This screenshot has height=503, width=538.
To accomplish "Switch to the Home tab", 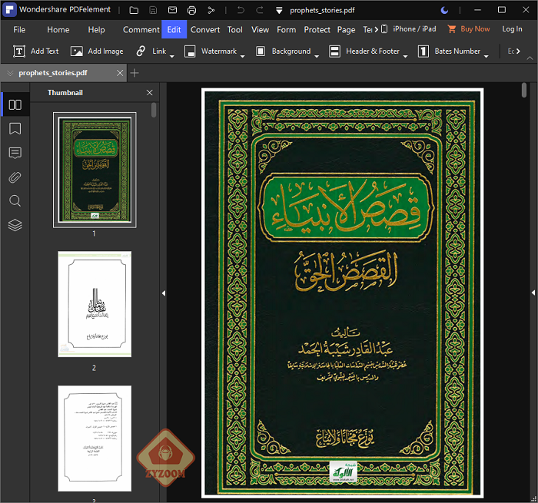I will pos(58,30).
